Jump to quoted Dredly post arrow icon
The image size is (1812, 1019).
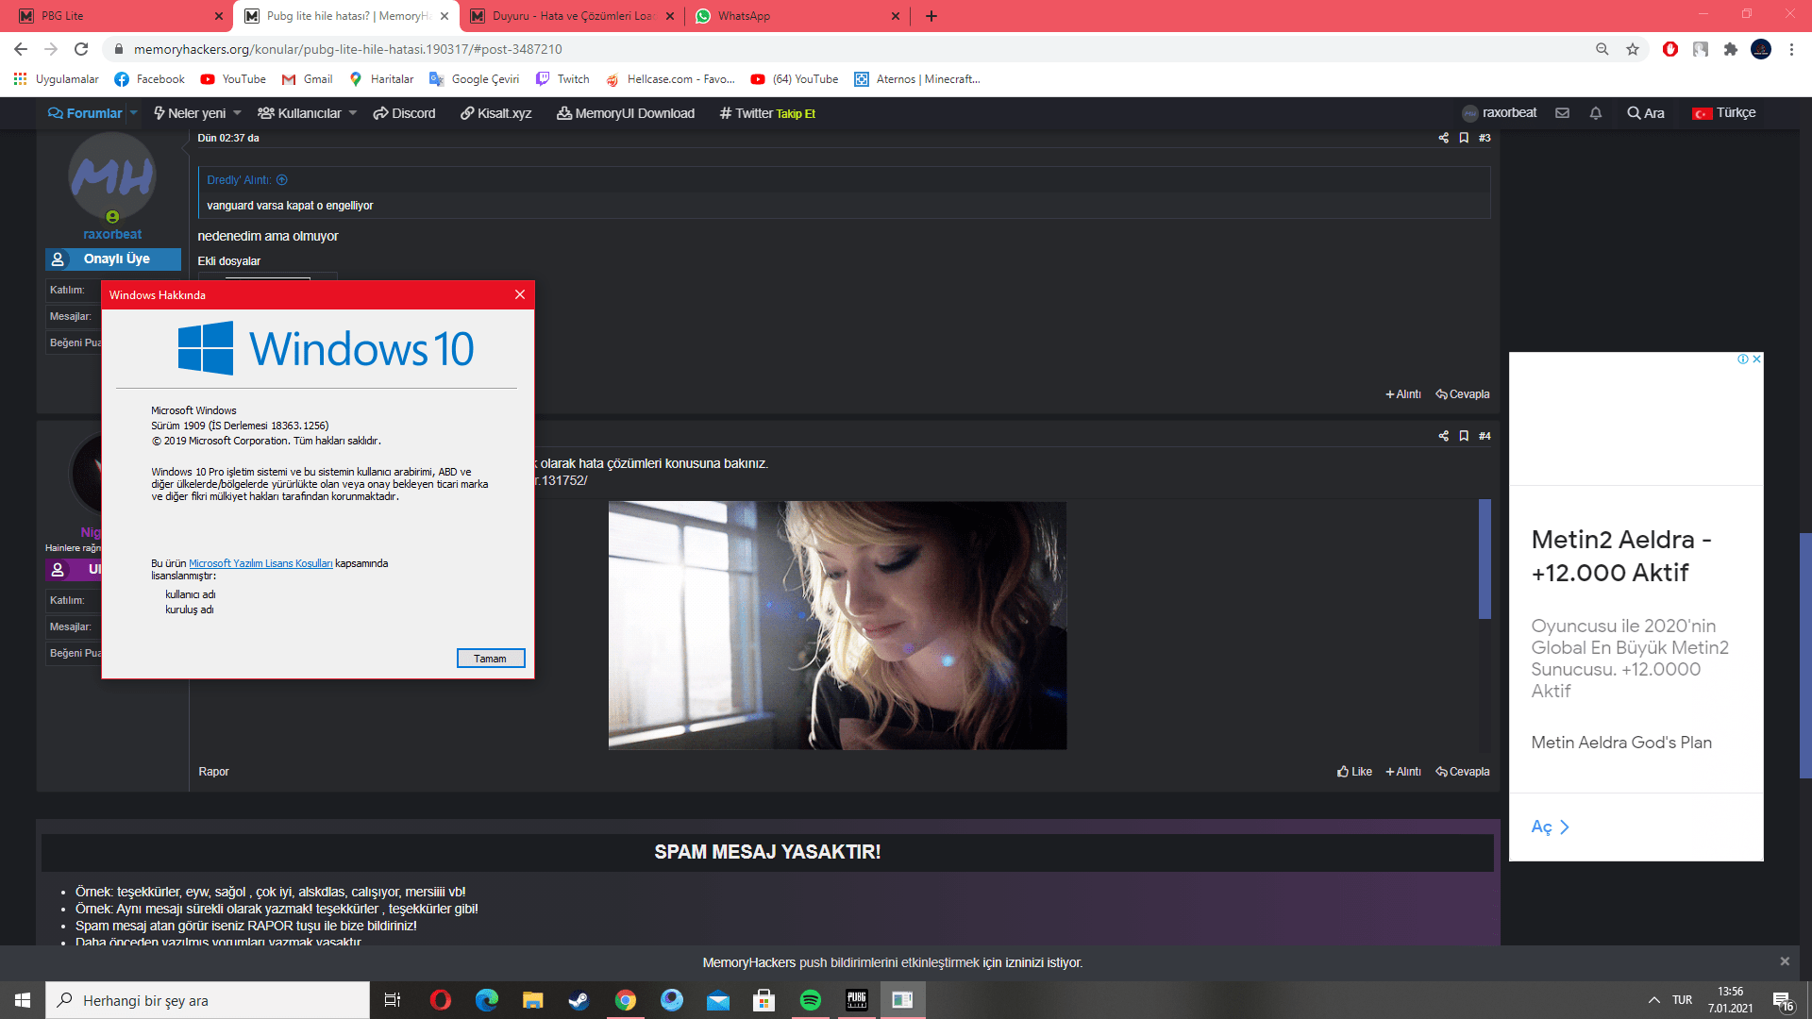tap(282, 180)
